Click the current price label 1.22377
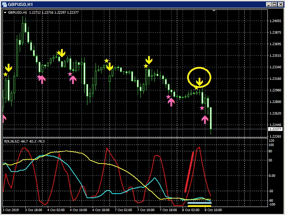Viewport: 285px width, 215px height. click(x=274, y=129)
